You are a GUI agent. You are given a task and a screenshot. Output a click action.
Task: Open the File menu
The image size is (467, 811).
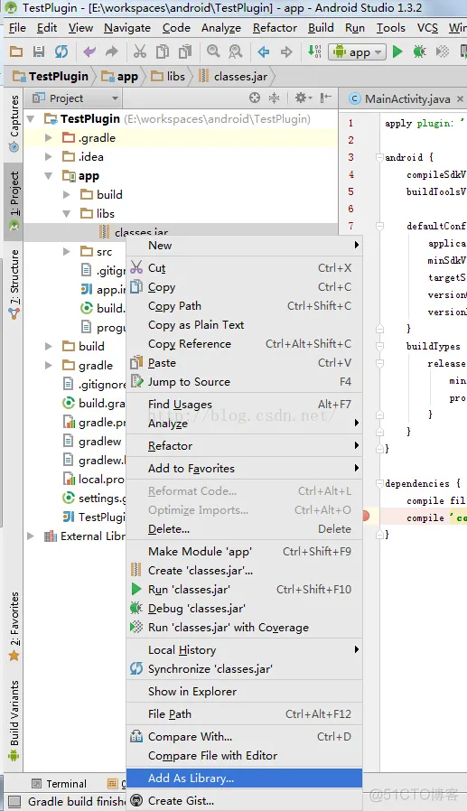coord(17,28)
